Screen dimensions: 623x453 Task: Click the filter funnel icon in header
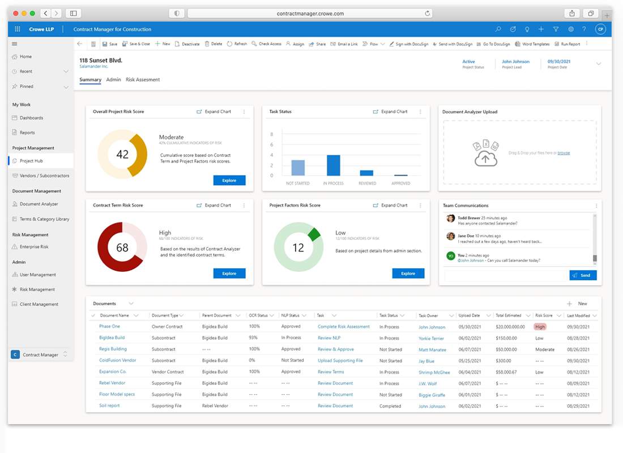pyautogui.click(x=556, y=29)
